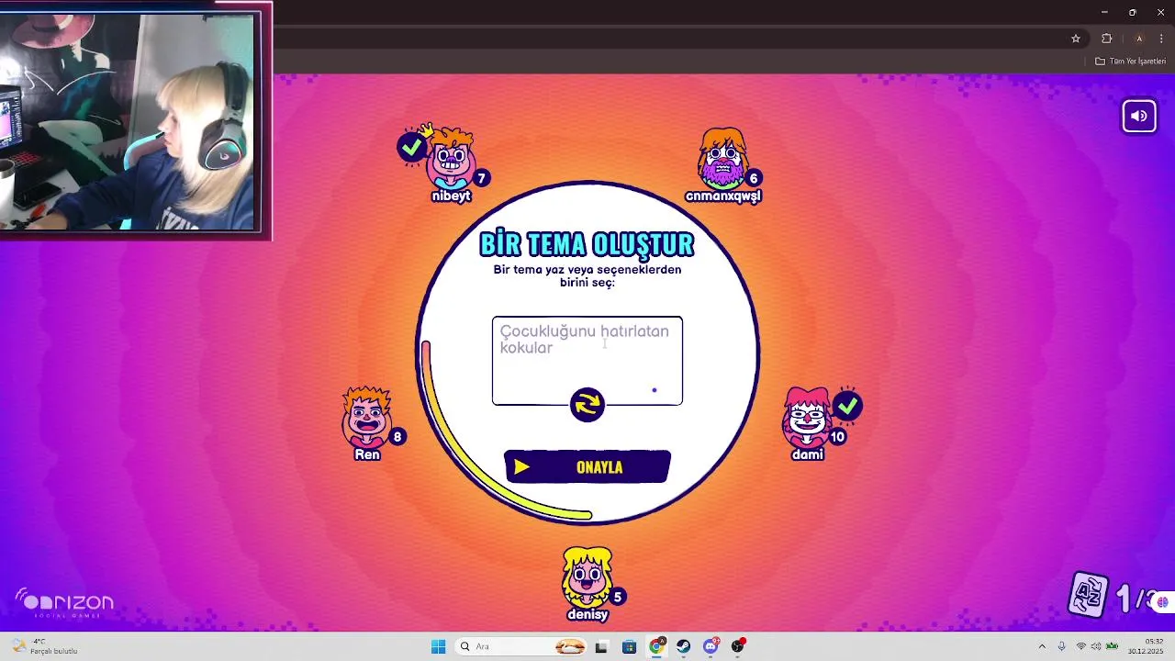
Task: Open the Windows Start menu
Action: pyautogui.click(x=439, y=646)
